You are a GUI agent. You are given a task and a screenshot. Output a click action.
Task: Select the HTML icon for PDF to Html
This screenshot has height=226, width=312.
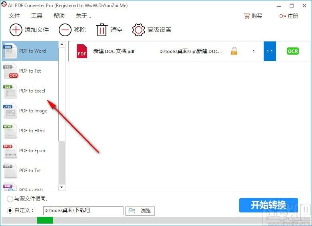point(10,131)
